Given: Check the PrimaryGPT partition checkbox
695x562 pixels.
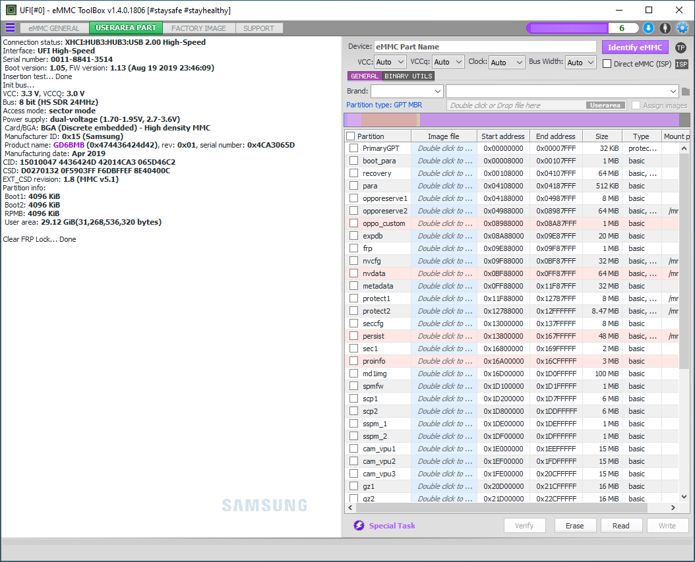Looking at the screenshot, I should [x=353, y=148].
